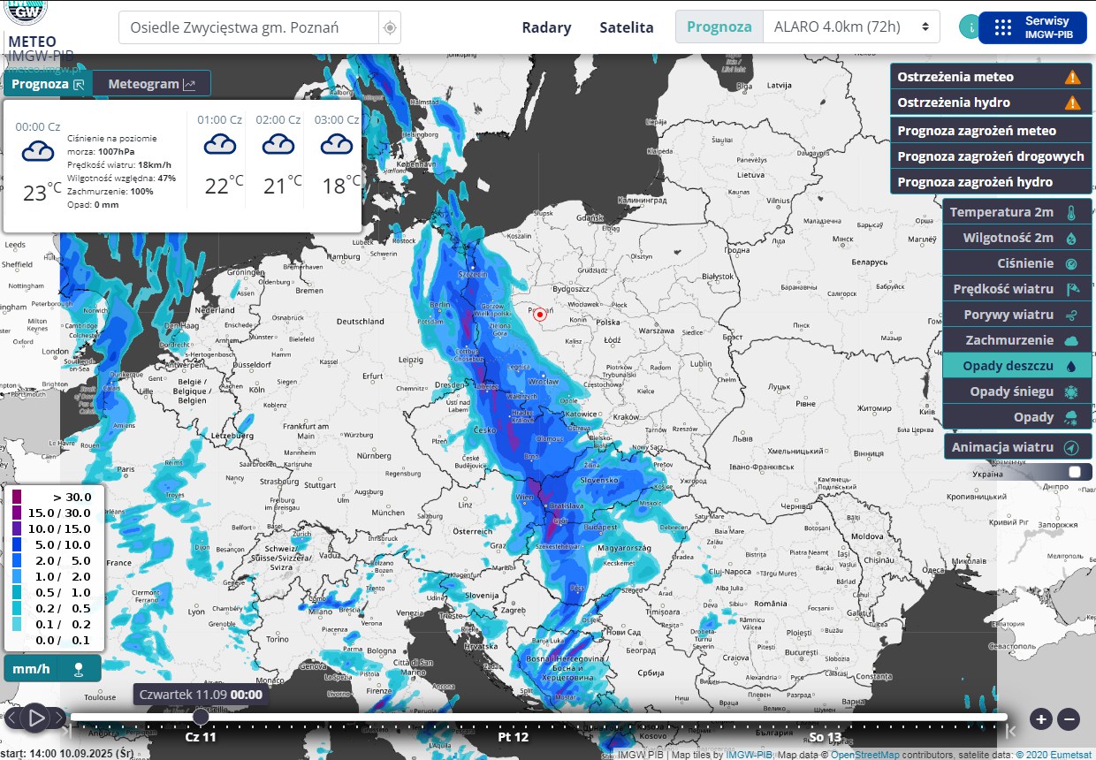Click the timeline slider handle

(202, 716)
